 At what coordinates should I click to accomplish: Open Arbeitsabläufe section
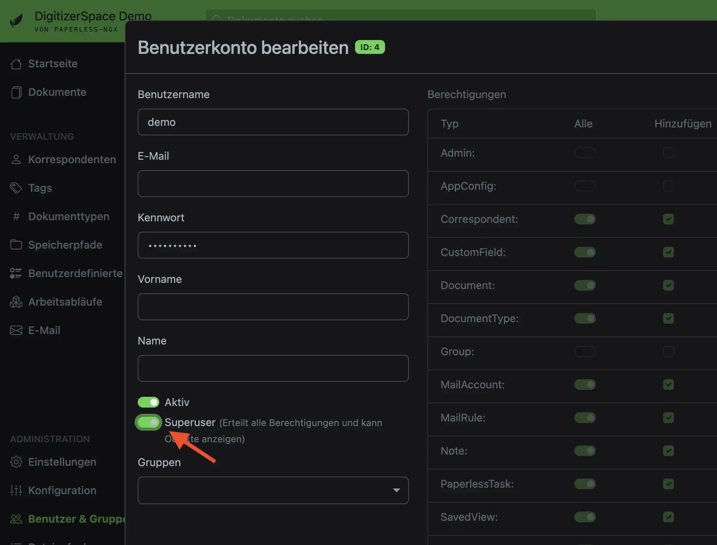[x=65, y=302]
